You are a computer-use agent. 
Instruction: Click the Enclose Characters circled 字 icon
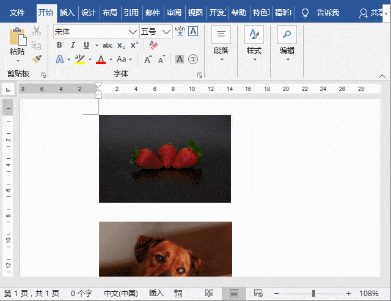point(193,59)
